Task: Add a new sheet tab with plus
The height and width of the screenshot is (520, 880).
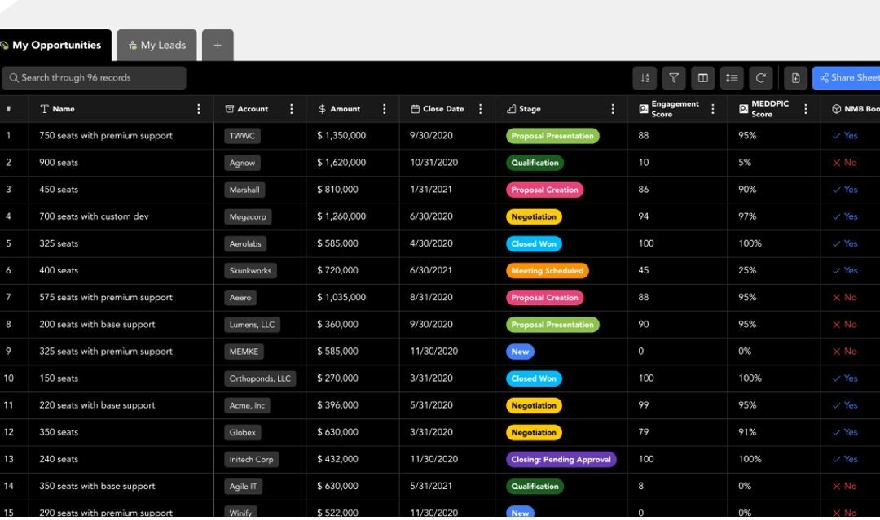Action: (x=218, y=45)
